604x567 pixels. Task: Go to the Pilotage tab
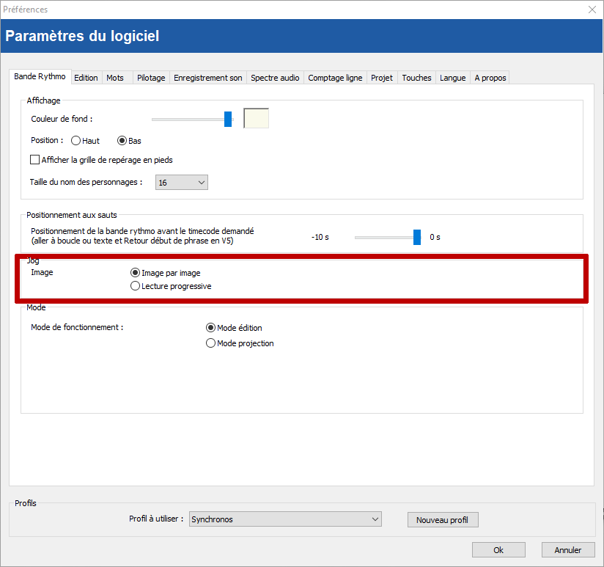[x=151, y=78]
